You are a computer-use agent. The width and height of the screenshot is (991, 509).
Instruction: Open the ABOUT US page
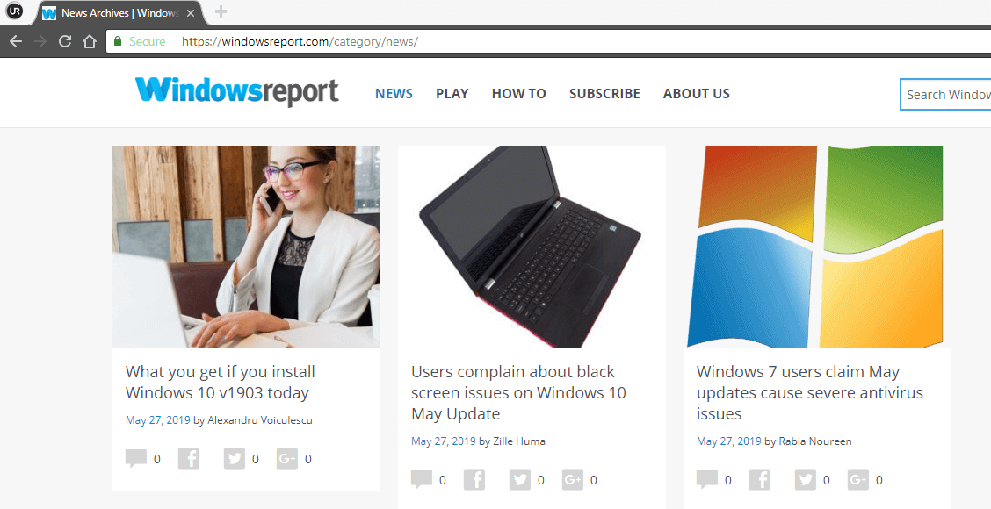(x=696, y=94)
